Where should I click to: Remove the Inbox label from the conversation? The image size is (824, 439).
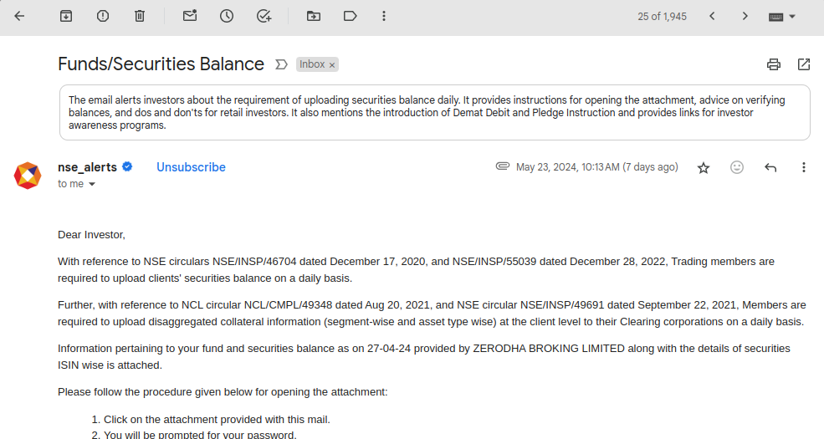coord(332,64)
